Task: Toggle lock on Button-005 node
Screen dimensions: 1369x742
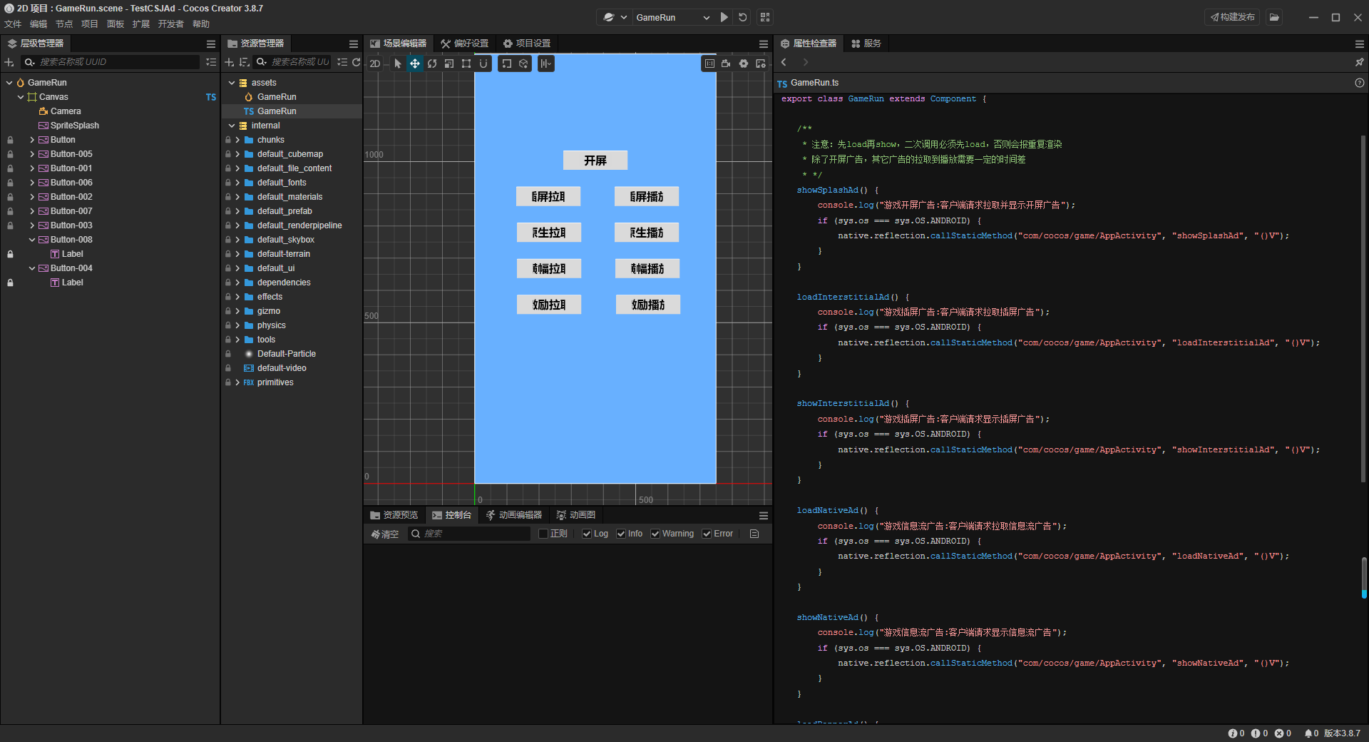Action: 10,154
